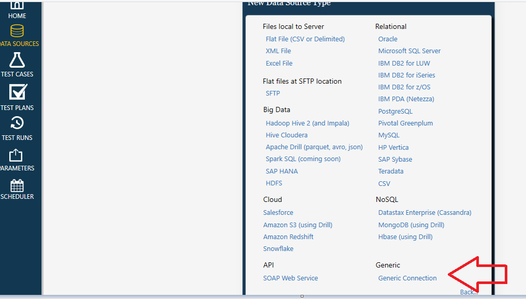The height and width of the screenshot is (299, 526).
Task: Choose Excel File data source
Action: point(279,63)
